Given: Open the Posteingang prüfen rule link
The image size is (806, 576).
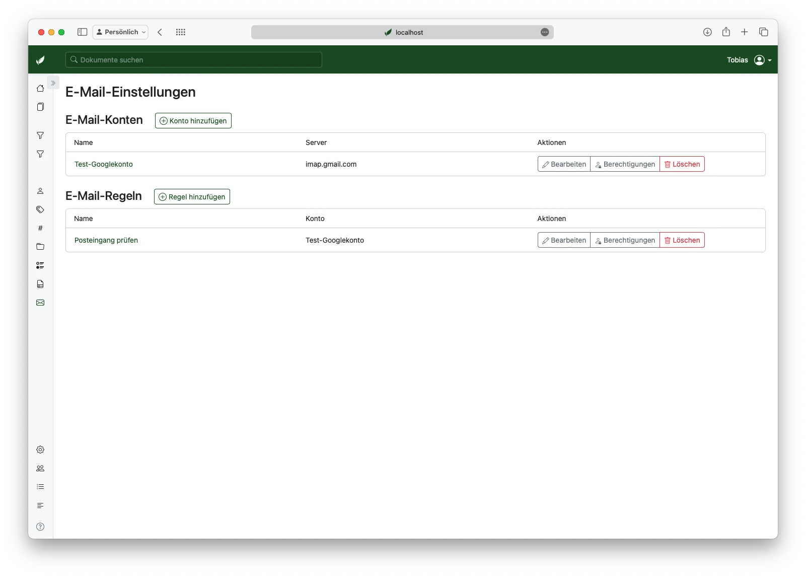Looking at the screenshot, I should (x=106, y=240).
